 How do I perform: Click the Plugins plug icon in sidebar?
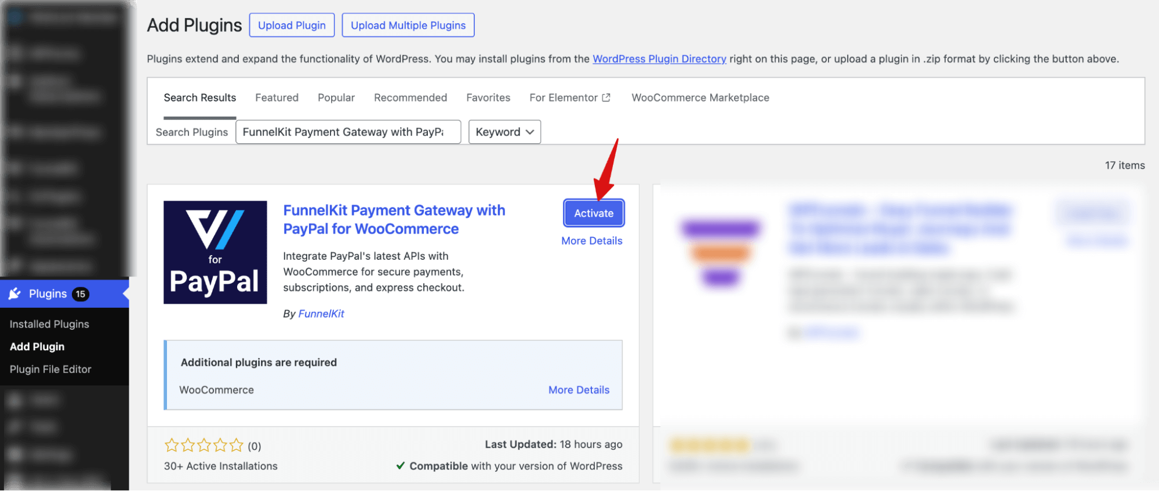[16, 294]
